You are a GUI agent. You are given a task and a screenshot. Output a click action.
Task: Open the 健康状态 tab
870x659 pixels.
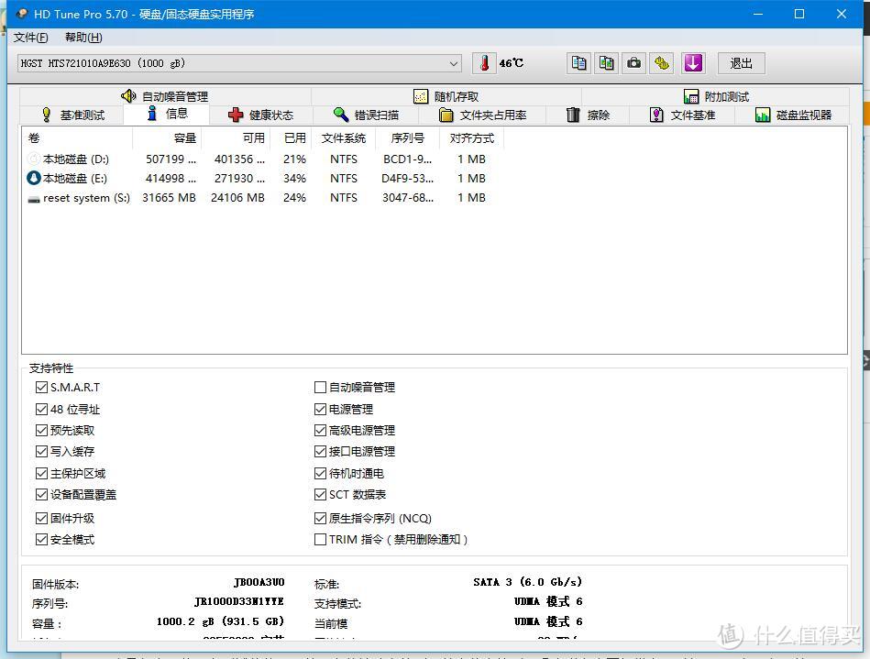pos(260,115)
